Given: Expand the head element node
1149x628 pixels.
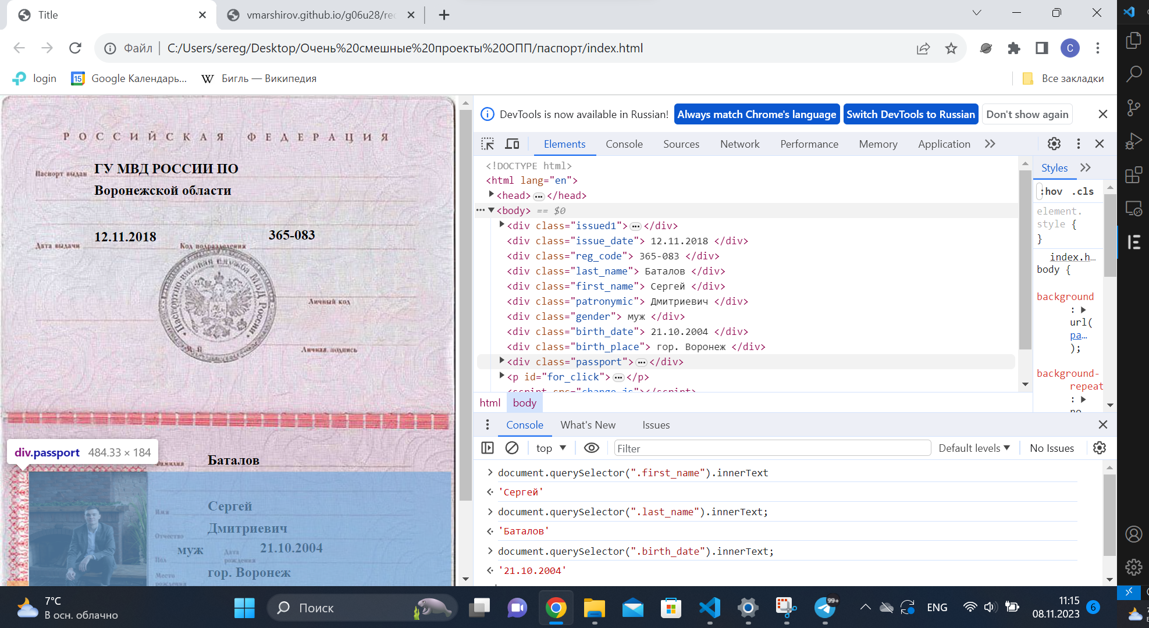Looking at the screenshot, I should coord(492,195).
